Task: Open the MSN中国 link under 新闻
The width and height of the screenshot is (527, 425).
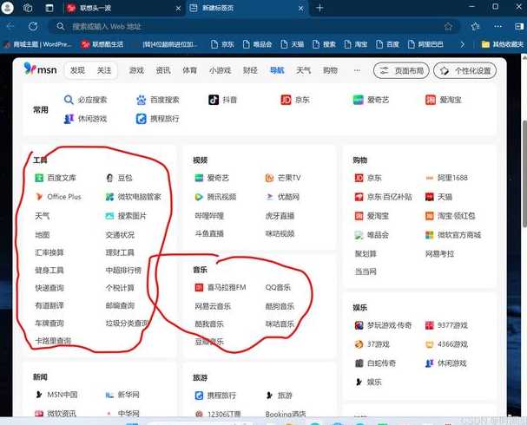Action: (63, 395)
